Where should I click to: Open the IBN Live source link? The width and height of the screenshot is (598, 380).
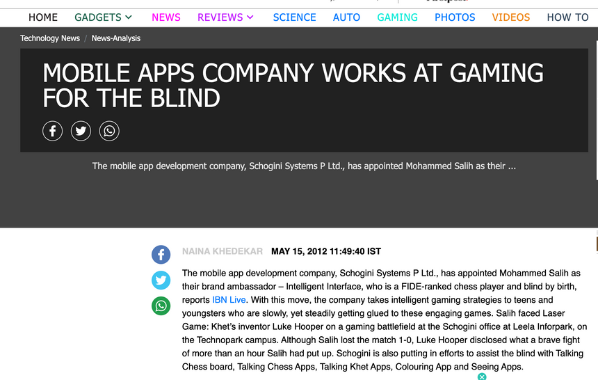click(229, 299)
